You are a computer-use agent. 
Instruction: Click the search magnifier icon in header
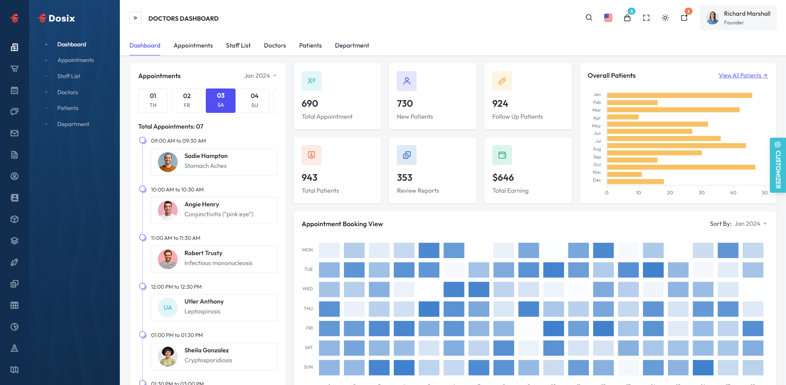589,18
